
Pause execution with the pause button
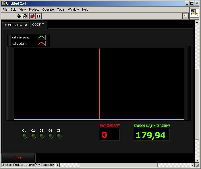[38, 16]
